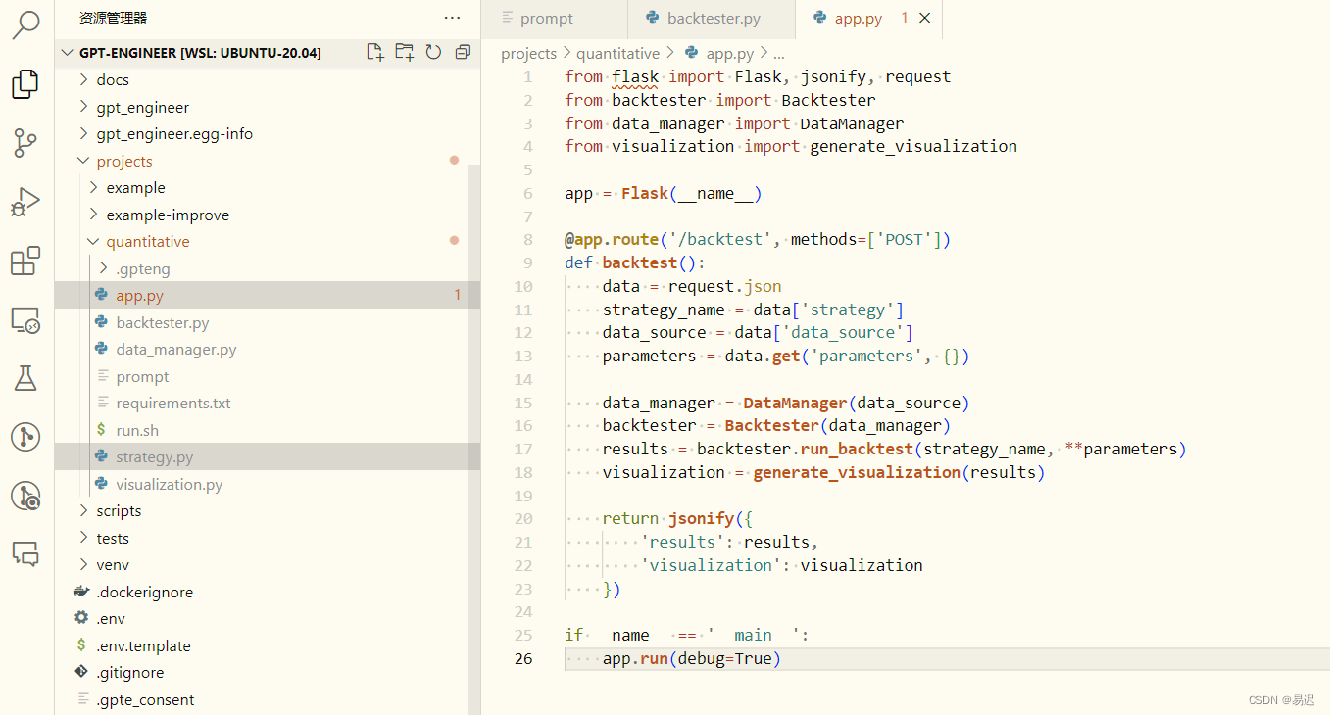Click the New File icon in explorer header

pos(375,53)
